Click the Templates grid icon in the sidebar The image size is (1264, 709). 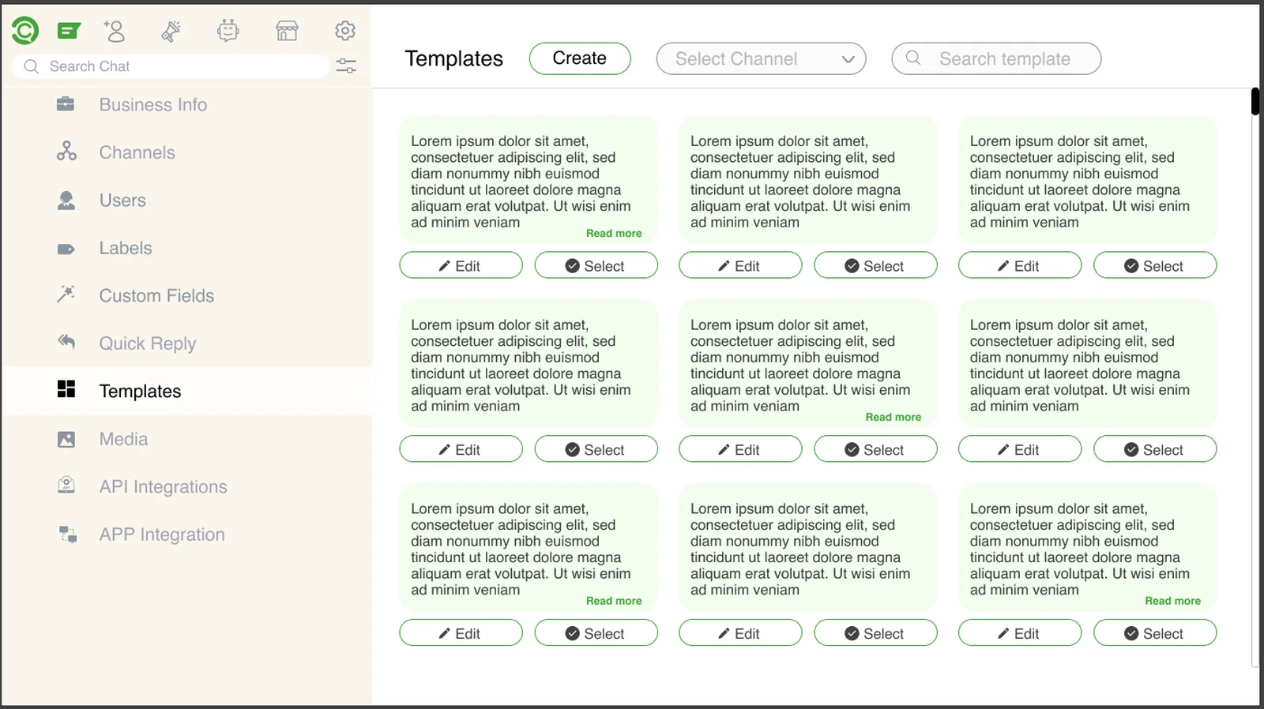click(x=66, y=388)
